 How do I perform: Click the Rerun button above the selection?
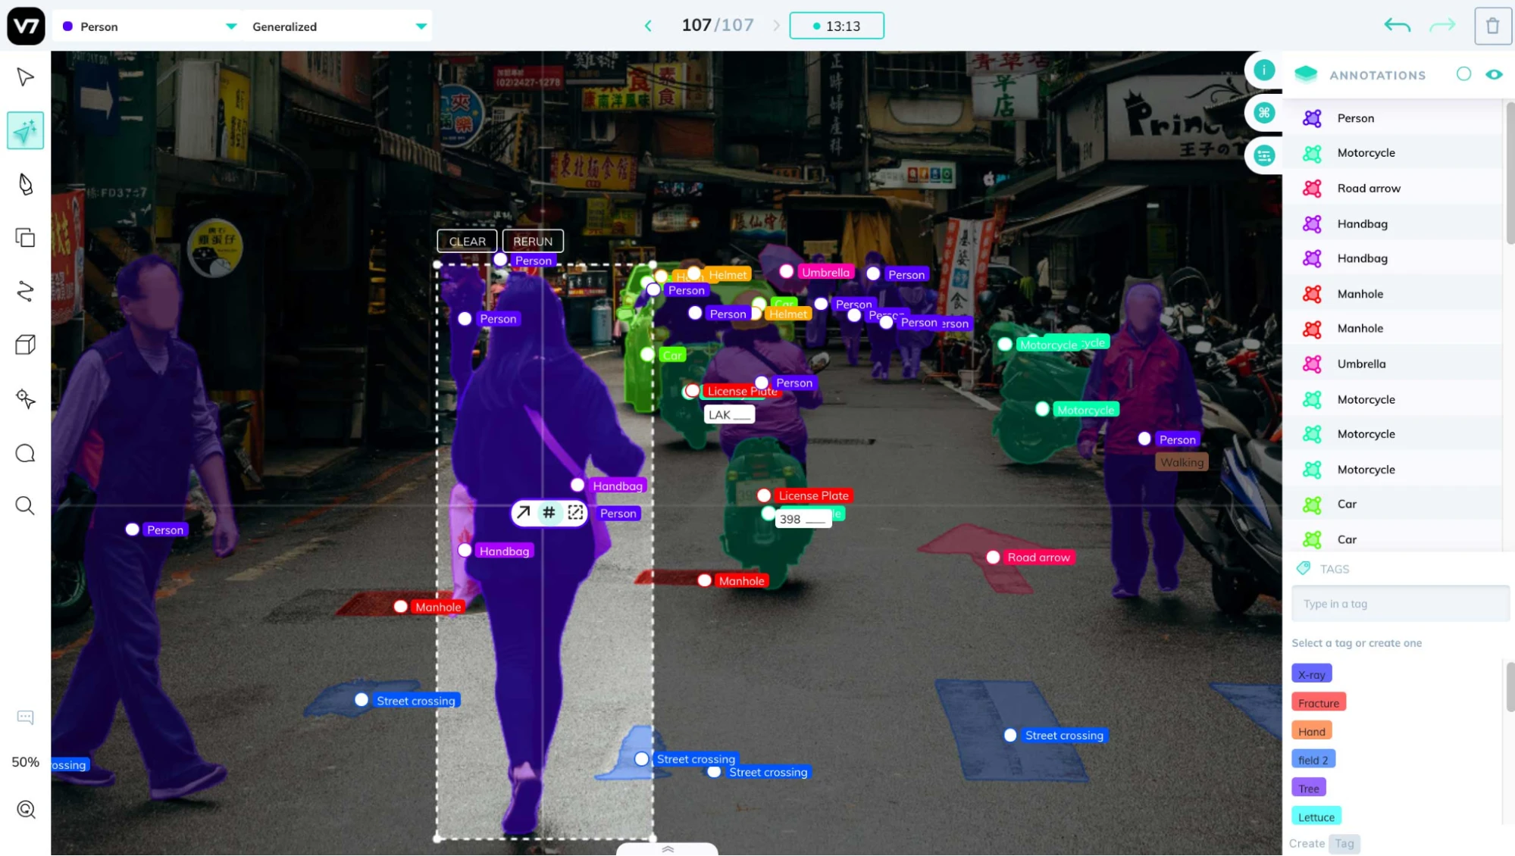pos(532,241)
